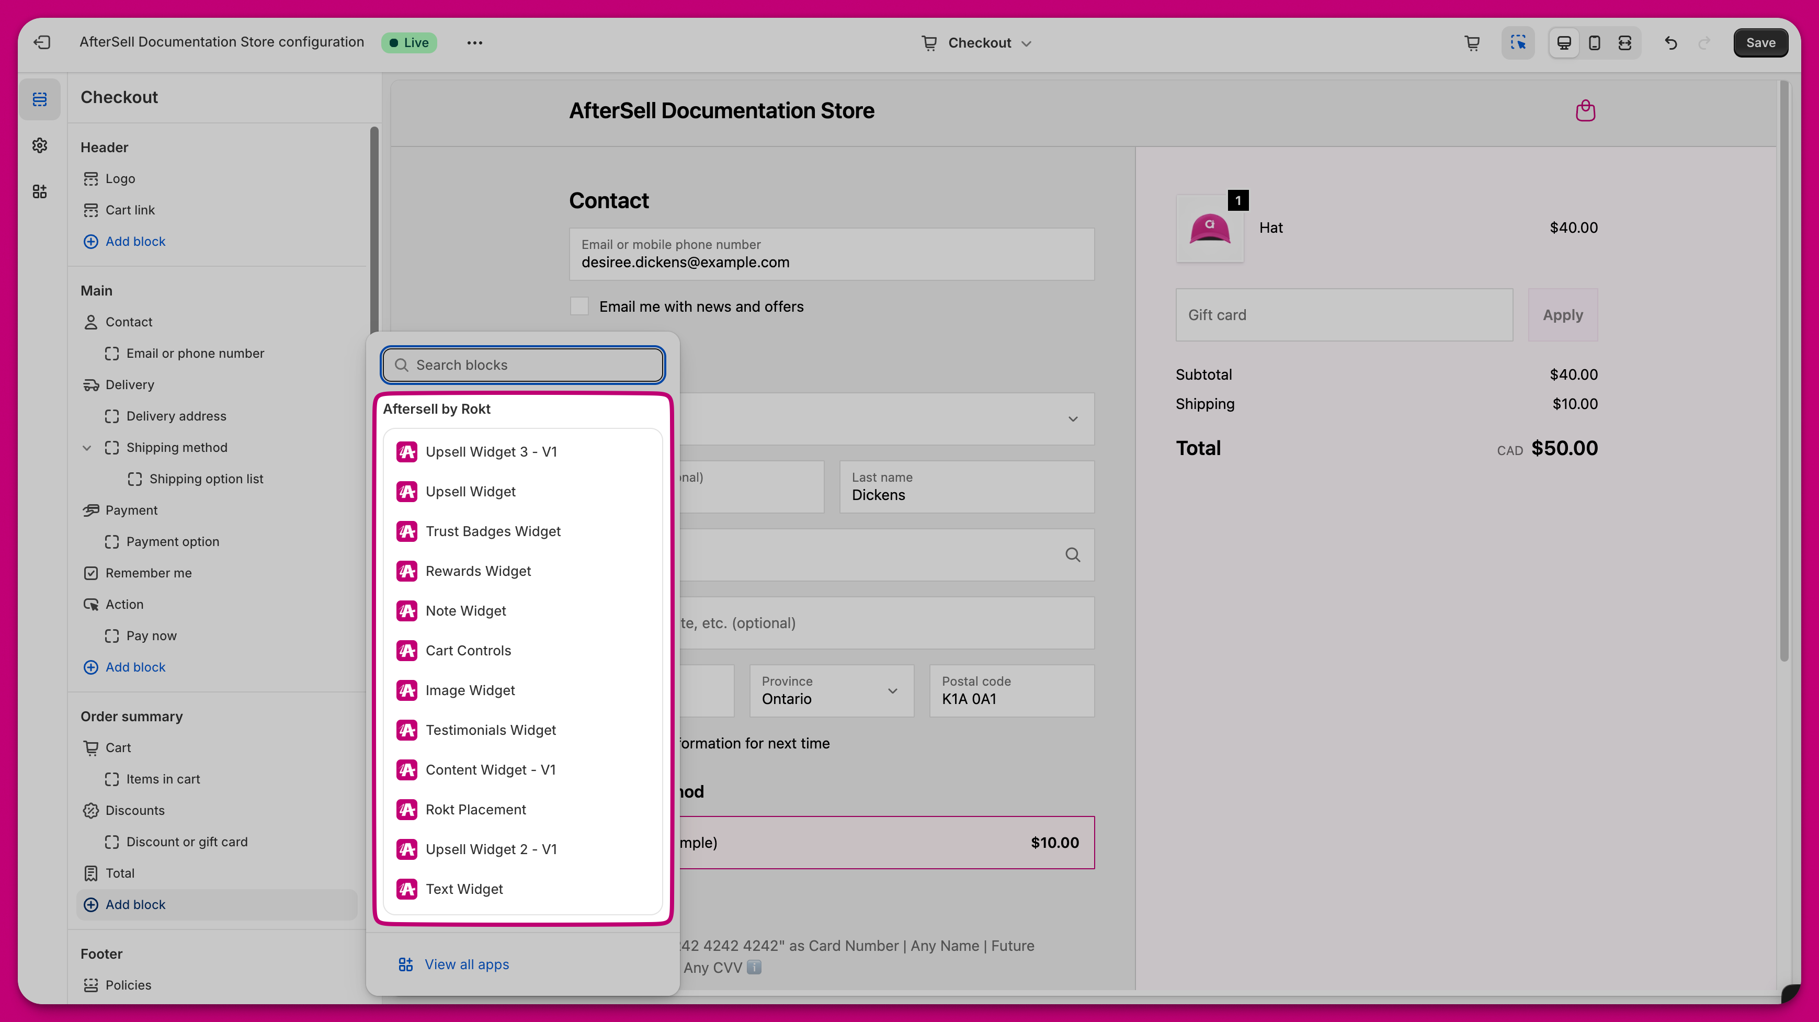Image resolution: width=1819 pixels, height=1022 pixels.
Task: Click the Search blocks field
Action: coord(522,365)
